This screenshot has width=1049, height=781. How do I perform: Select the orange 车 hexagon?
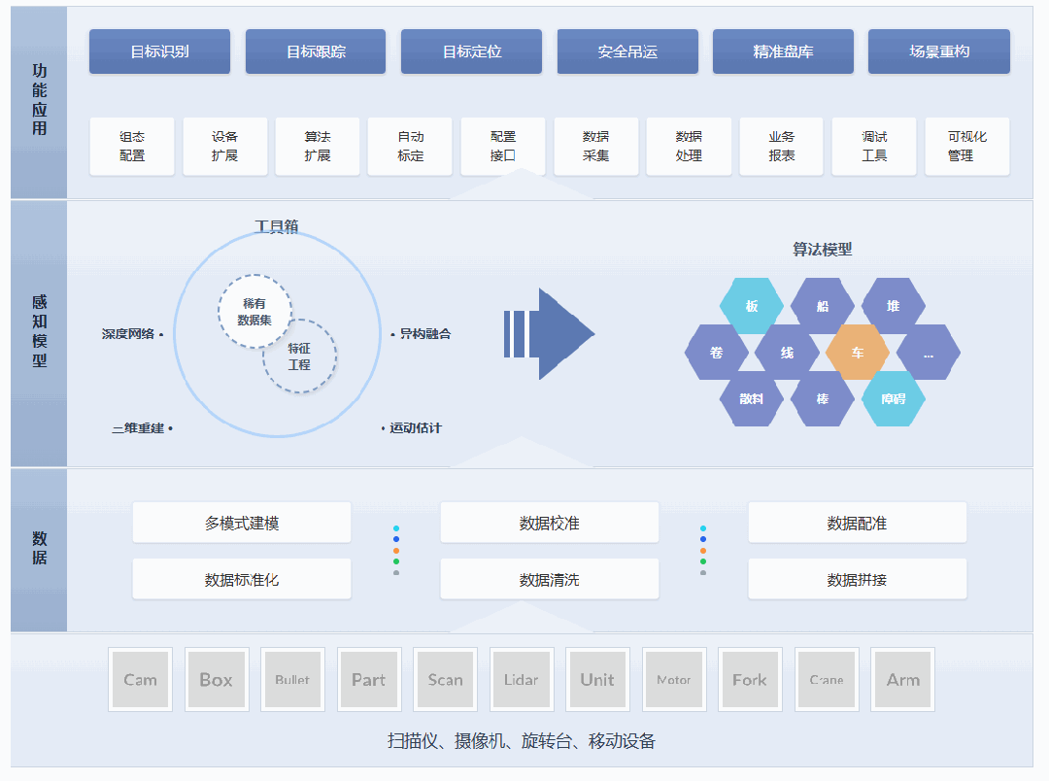click(858, 353)
